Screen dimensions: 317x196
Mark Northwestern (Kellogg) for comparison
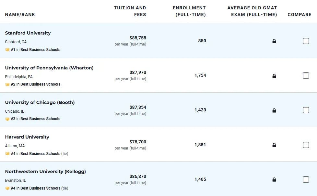click(x=306, y=180)
